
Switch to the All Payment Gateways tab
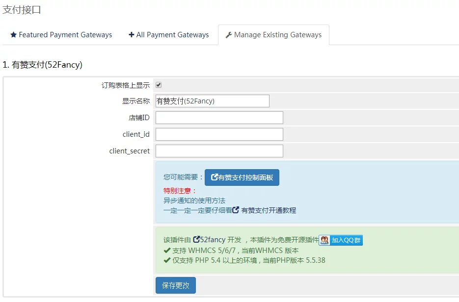[169, 35]
